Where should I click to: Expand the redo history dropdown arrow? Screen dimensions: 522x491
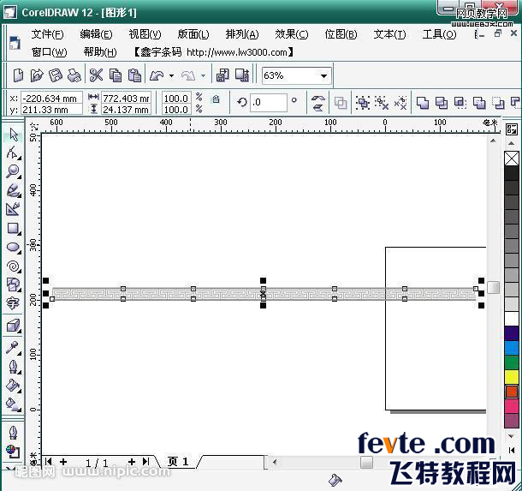click(x=203, y=75)
